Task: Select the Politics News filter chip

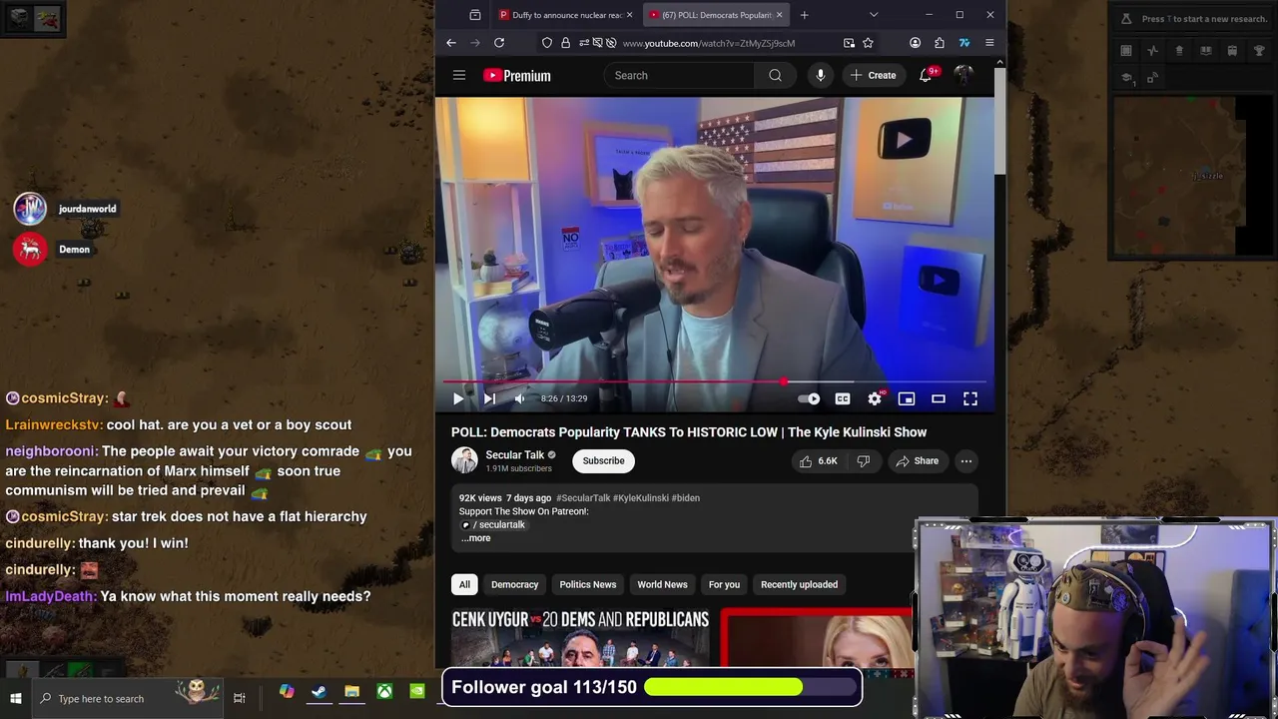Action: 588,584
